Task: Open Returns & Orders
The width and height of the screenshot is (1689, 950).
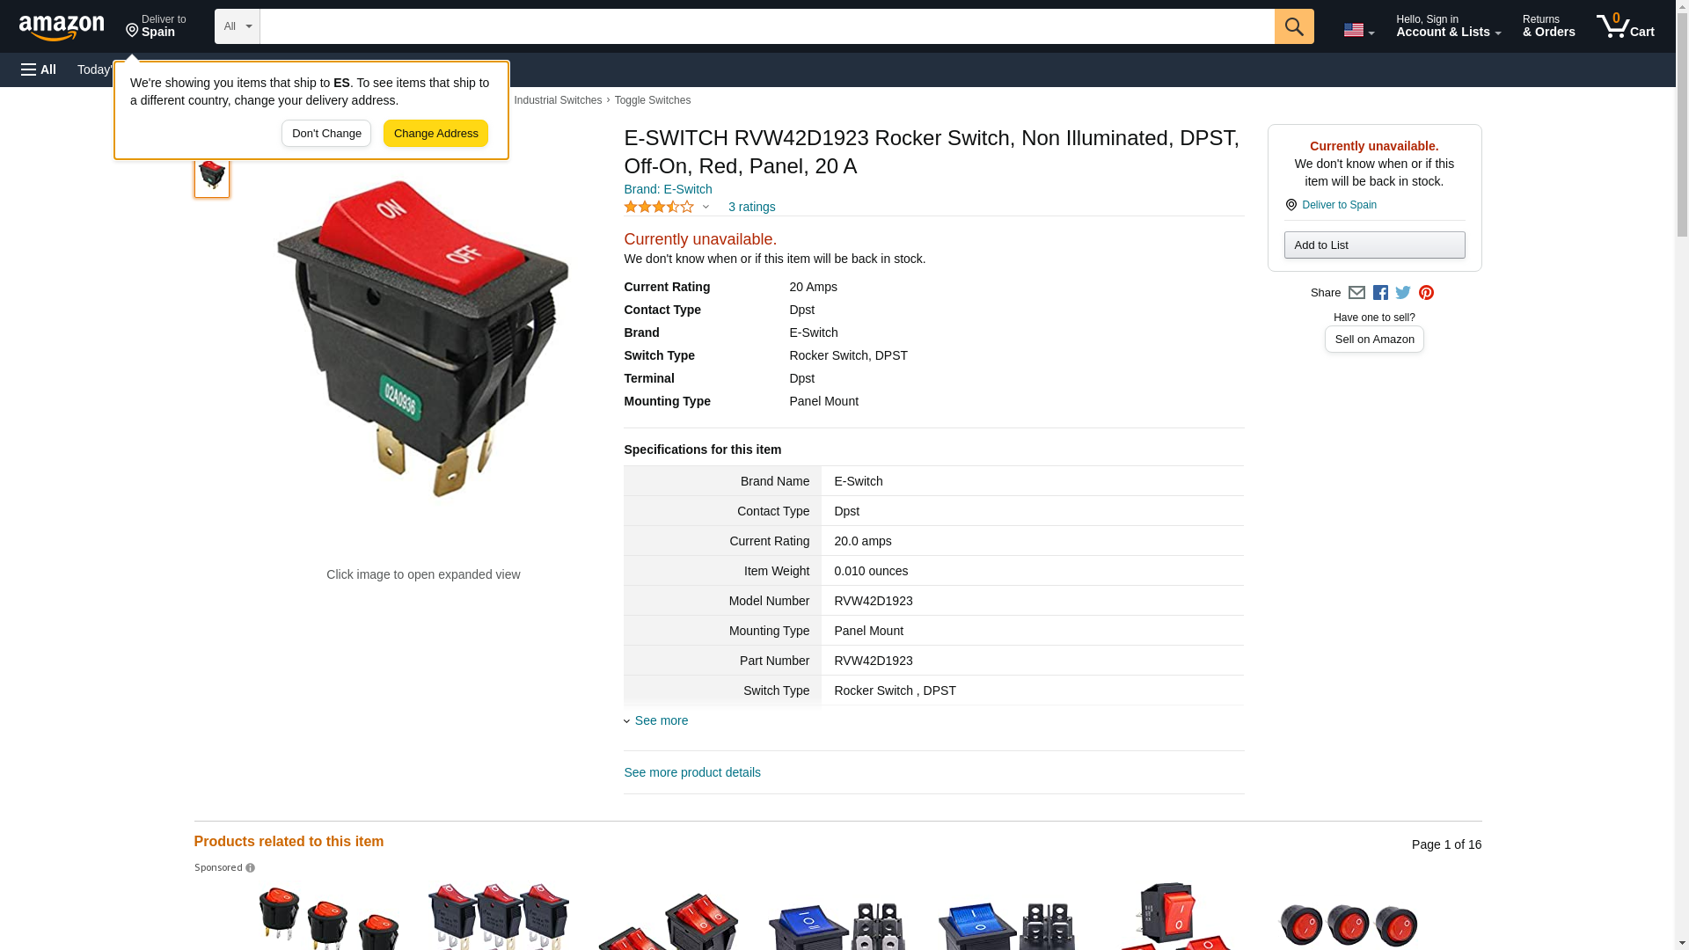Action: [1548, 26]
